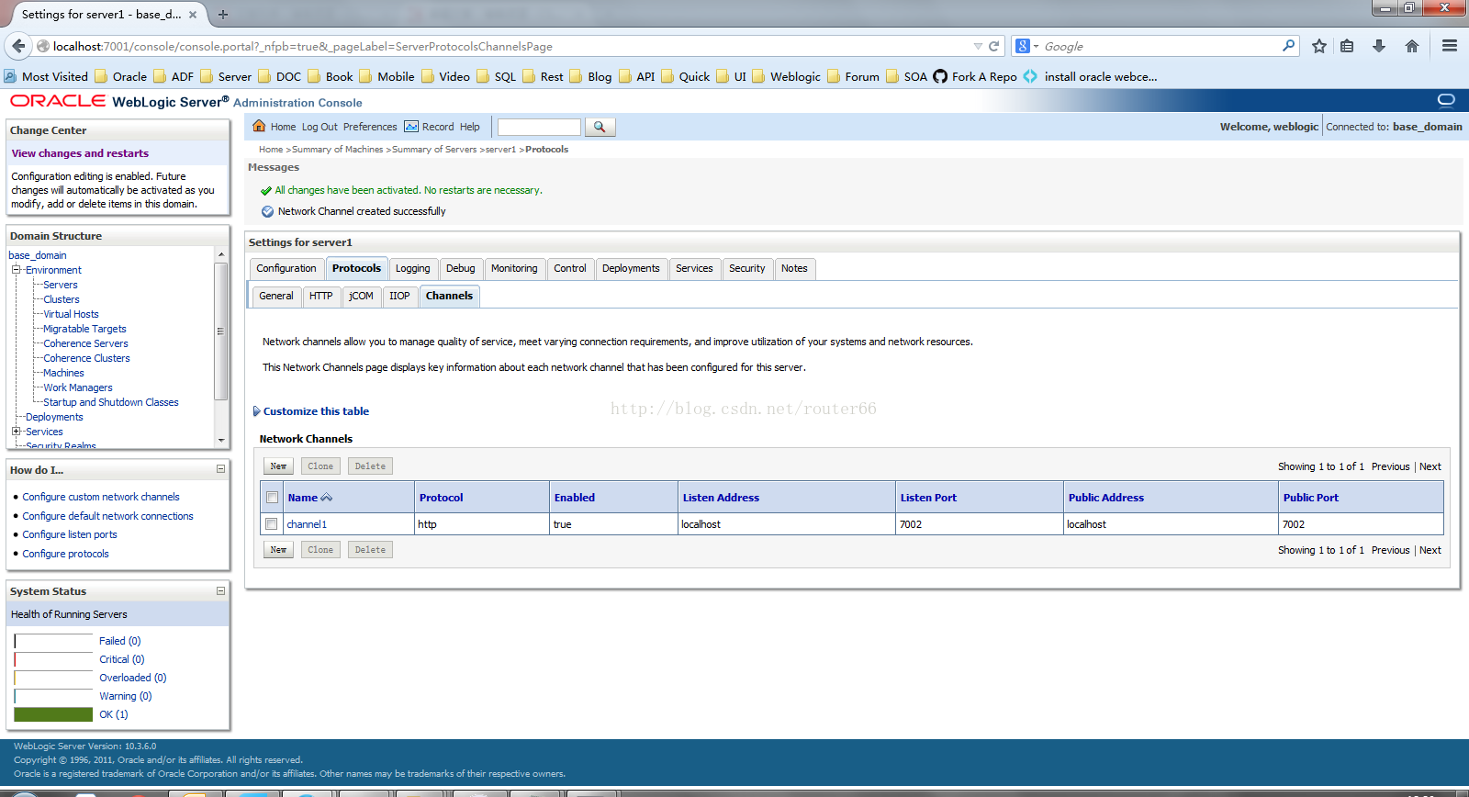Click the Oracle logo in header

58,101
